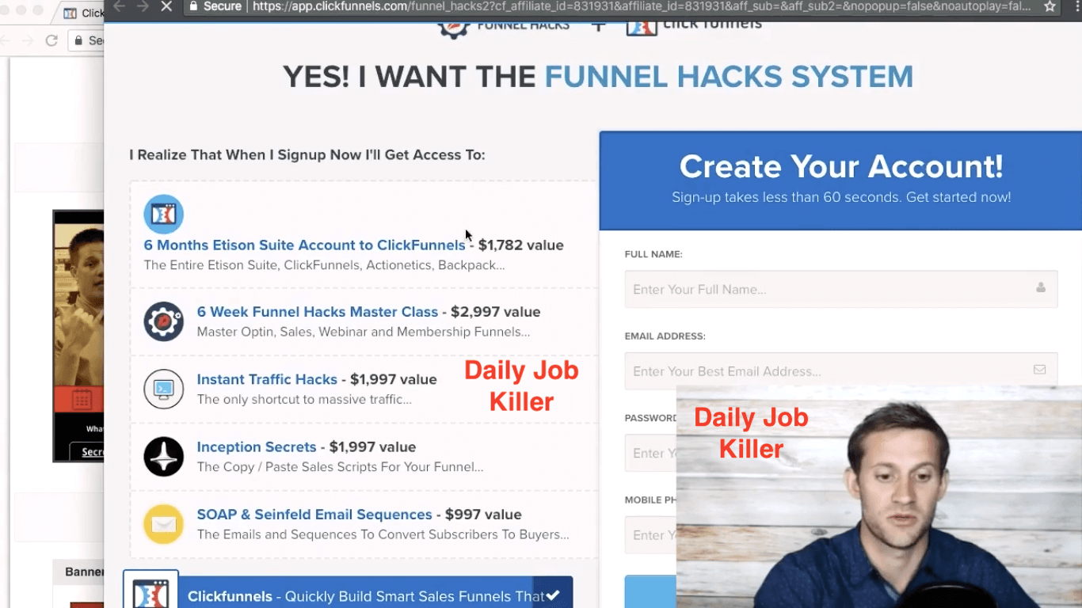
Task: Click the Full Name input field
Action: [841, 289]
